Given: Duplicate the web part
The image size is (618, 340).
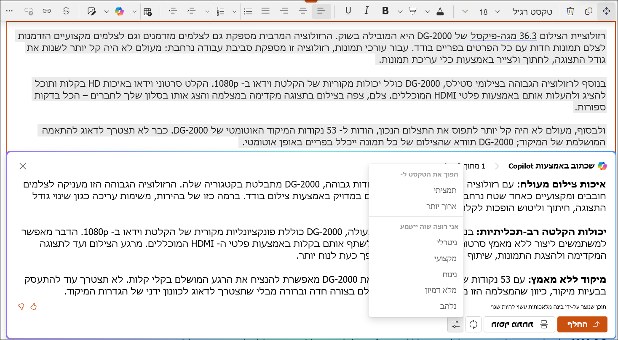Looking at the screenshot, I should tap(589, 11).
